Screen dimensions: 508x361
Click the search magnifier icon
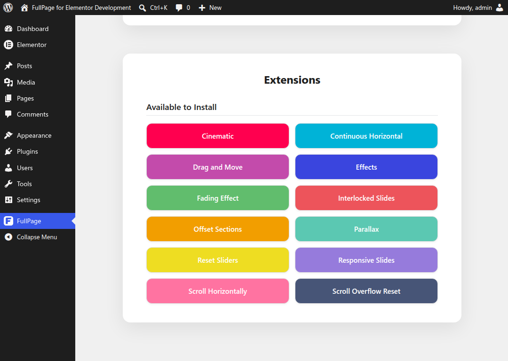pyautogui.click(x=142, y=8)
